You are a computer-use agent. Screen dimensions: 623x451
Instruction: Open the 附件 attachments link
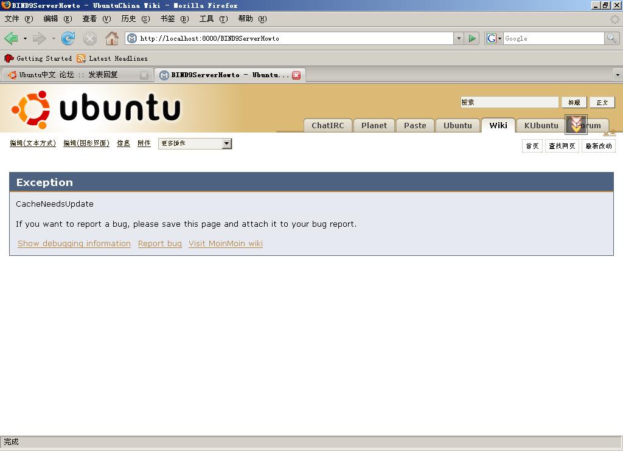pos(144,143)
